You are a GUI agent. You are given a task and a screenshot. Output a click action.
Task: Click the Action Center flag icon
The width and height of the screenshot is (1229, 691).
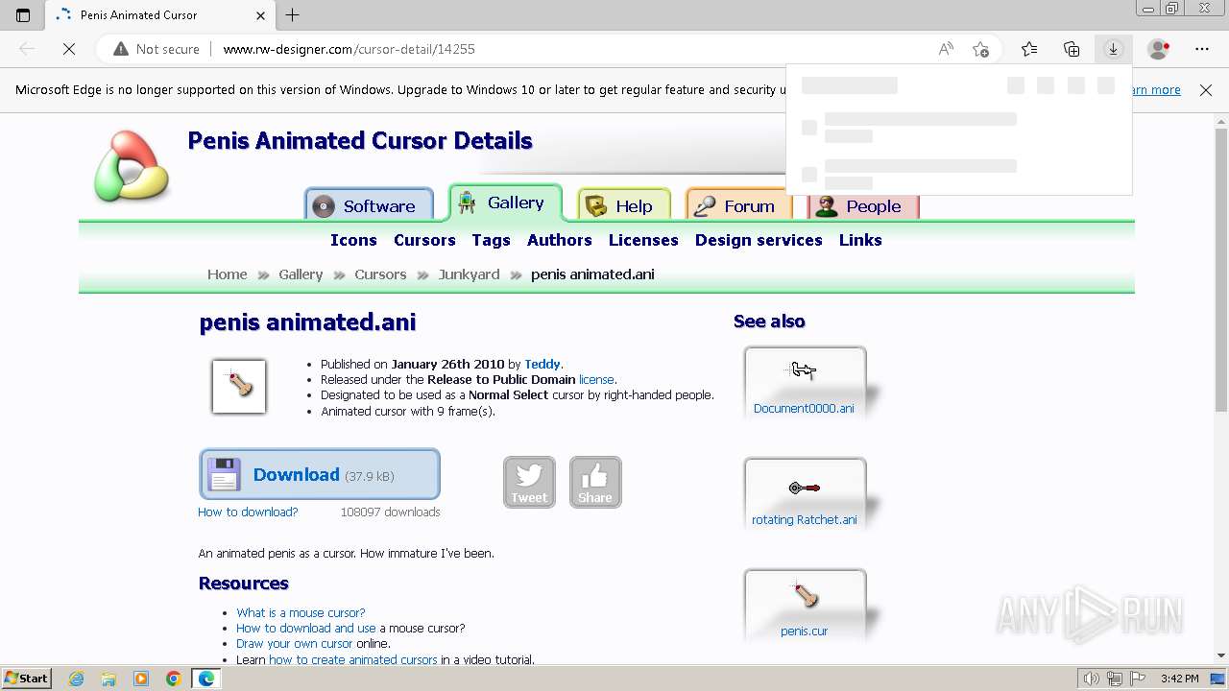[x=1138, y=679]
